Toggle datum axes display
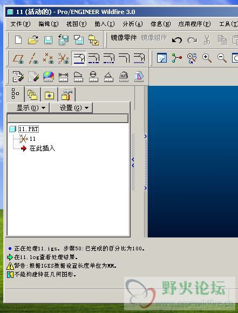Viewport: 238px width, 313px height. [33, 58]
